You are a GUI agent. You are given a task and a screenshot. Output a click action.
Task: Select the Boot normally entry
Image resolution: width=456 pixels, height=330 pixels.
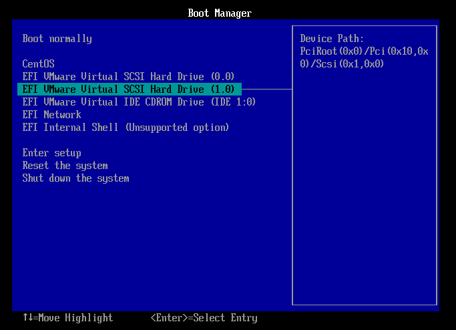(57, 39)
